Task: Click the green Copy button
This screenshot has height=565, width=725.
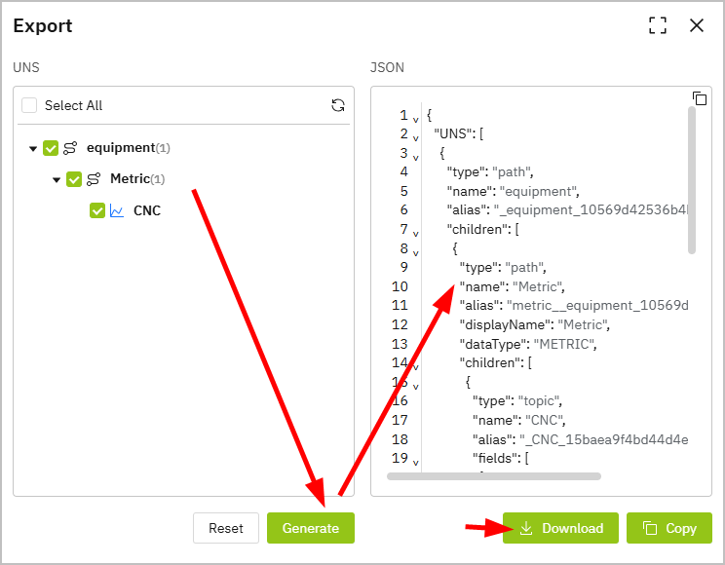Action: click(x=669, y=528)
